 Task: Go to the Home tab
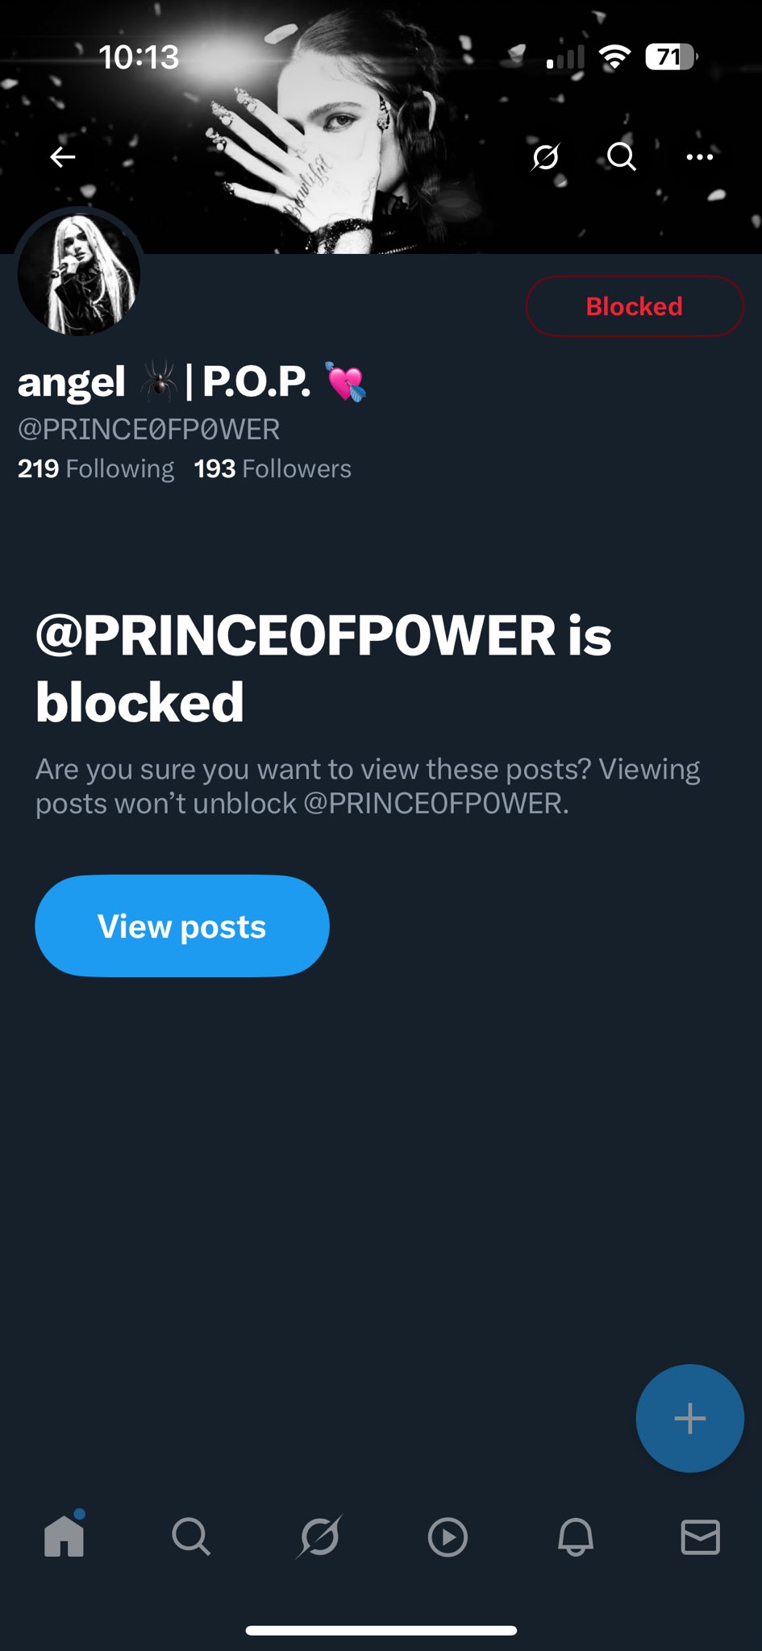click(x=65, y=1536)
